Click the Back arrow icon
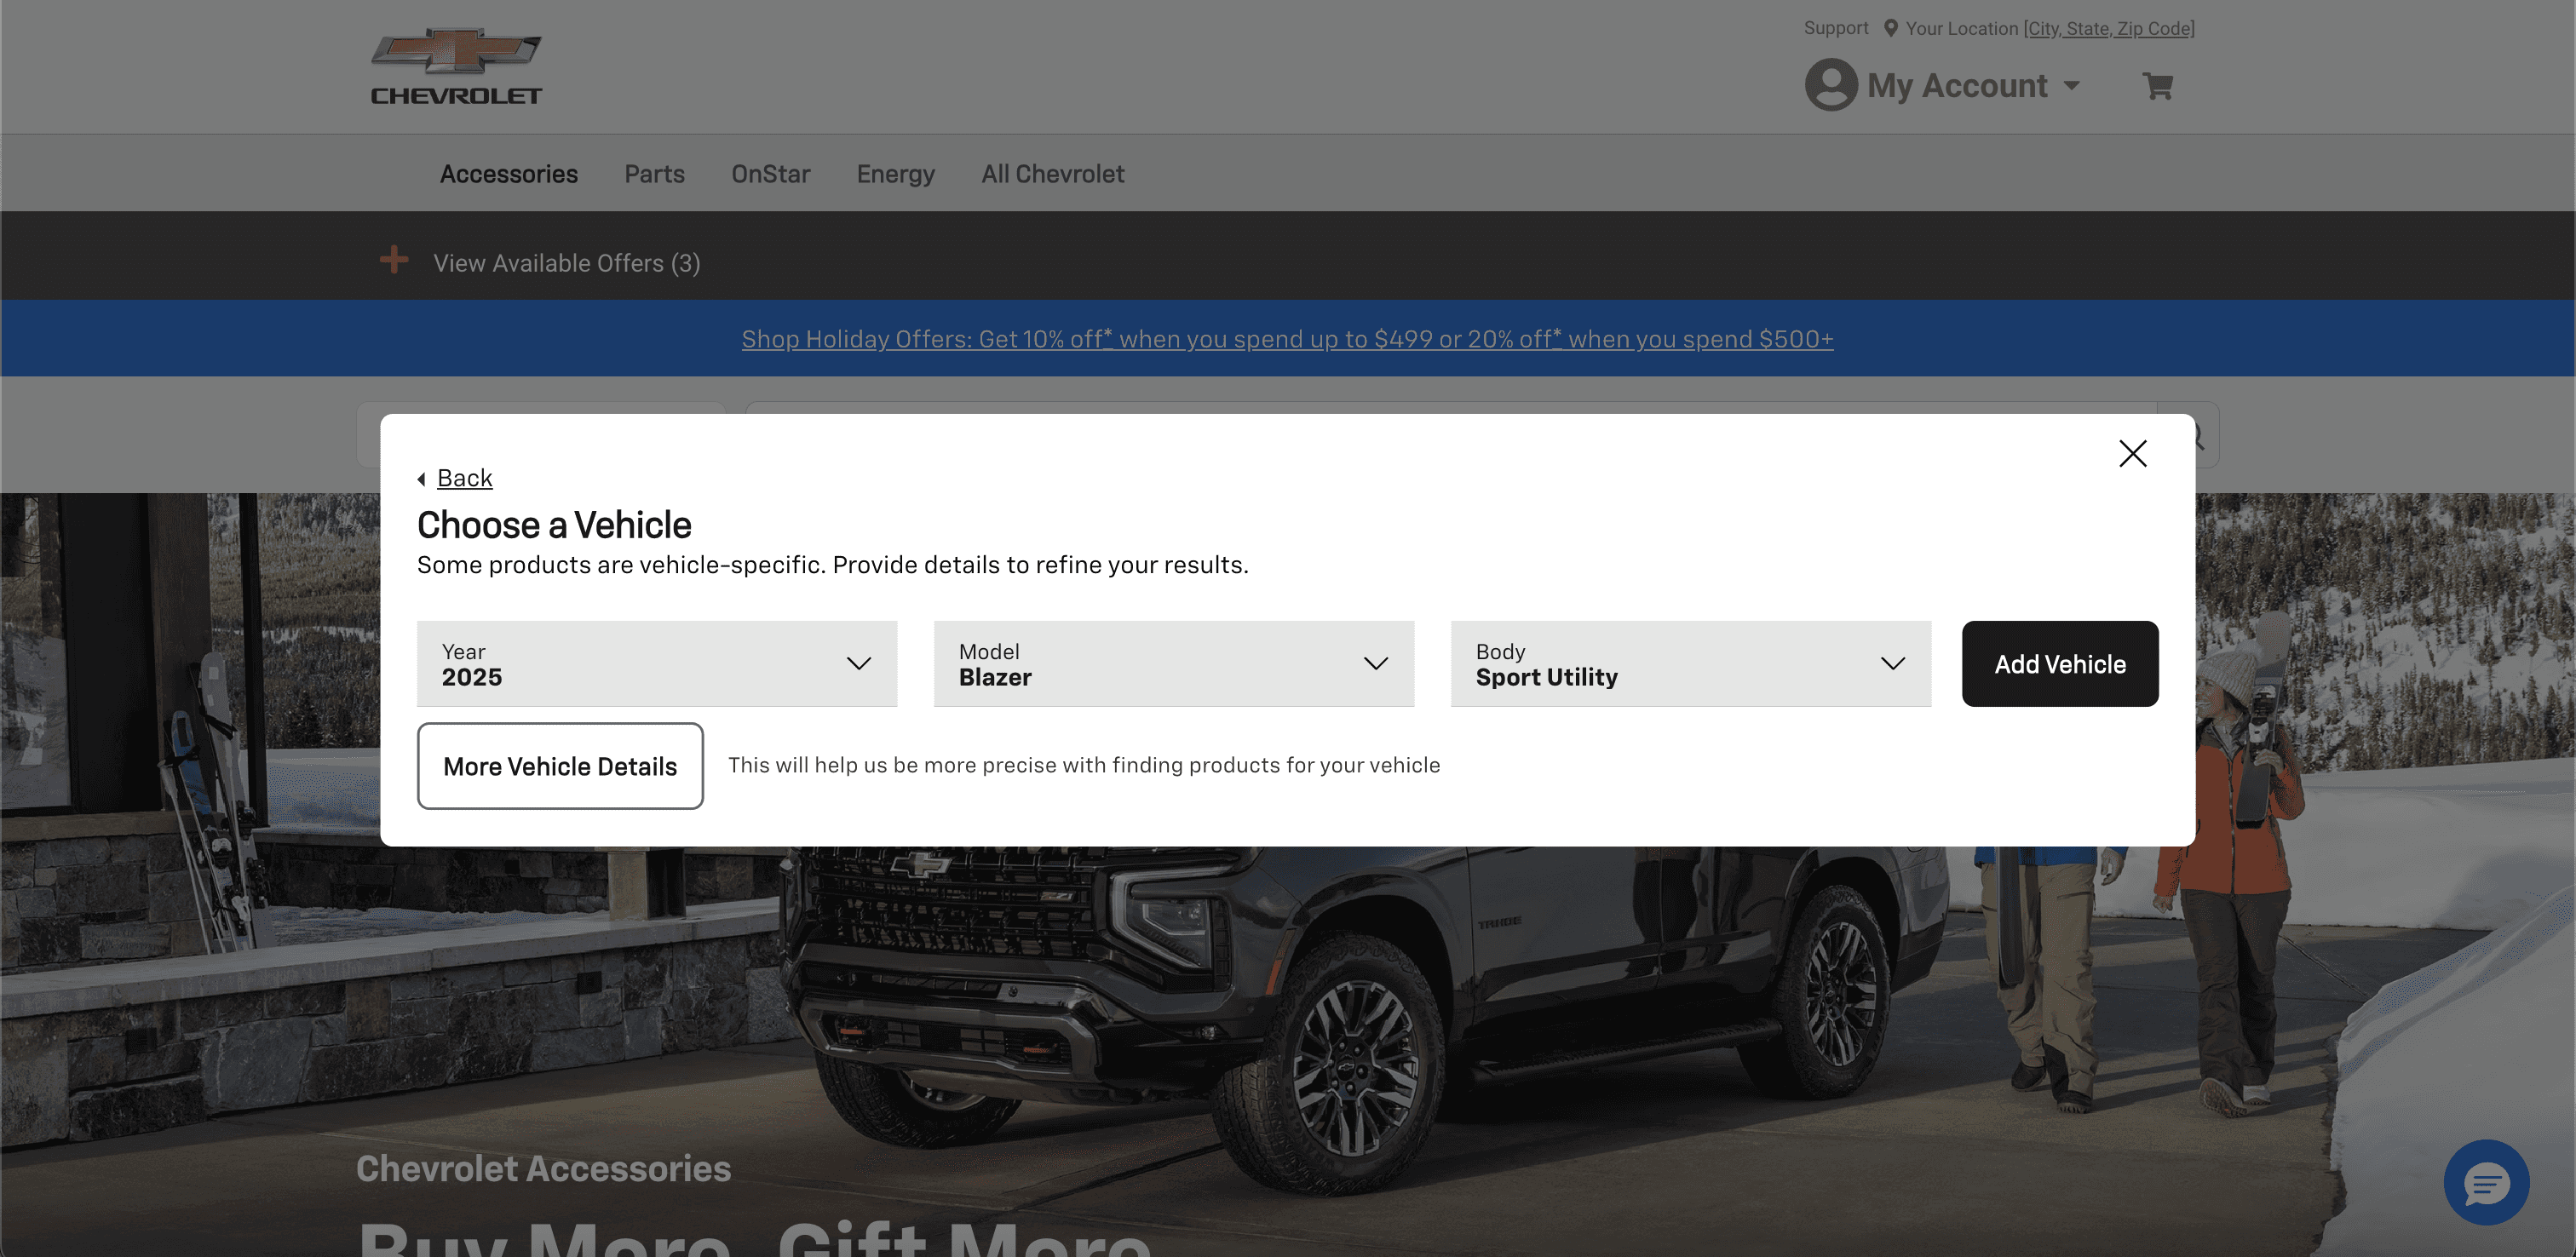The image size is (2576, 1257). pos(422,479)
